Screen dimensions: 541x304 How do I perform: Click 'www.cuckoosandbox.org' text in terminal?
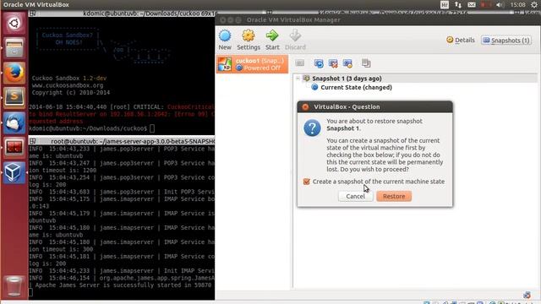[x=68, y=85]
